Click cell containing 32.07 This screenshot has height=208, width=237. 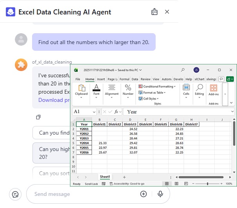coord(130,152)
